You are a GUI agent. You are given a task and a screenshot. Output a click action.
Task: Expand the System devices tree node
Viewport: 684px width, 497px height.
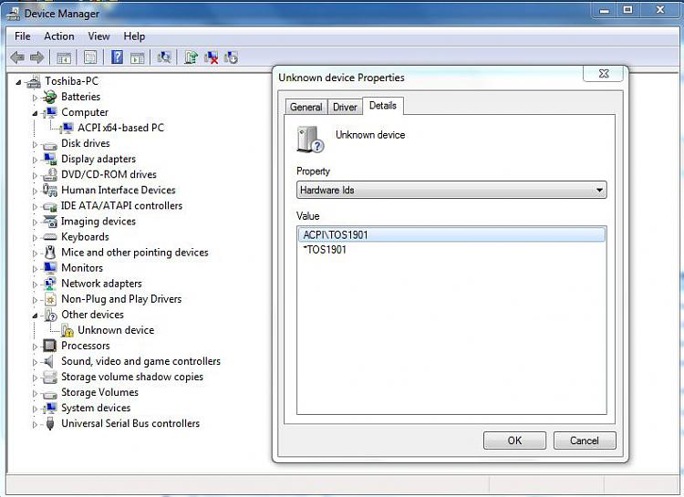[x=35, y=409]
